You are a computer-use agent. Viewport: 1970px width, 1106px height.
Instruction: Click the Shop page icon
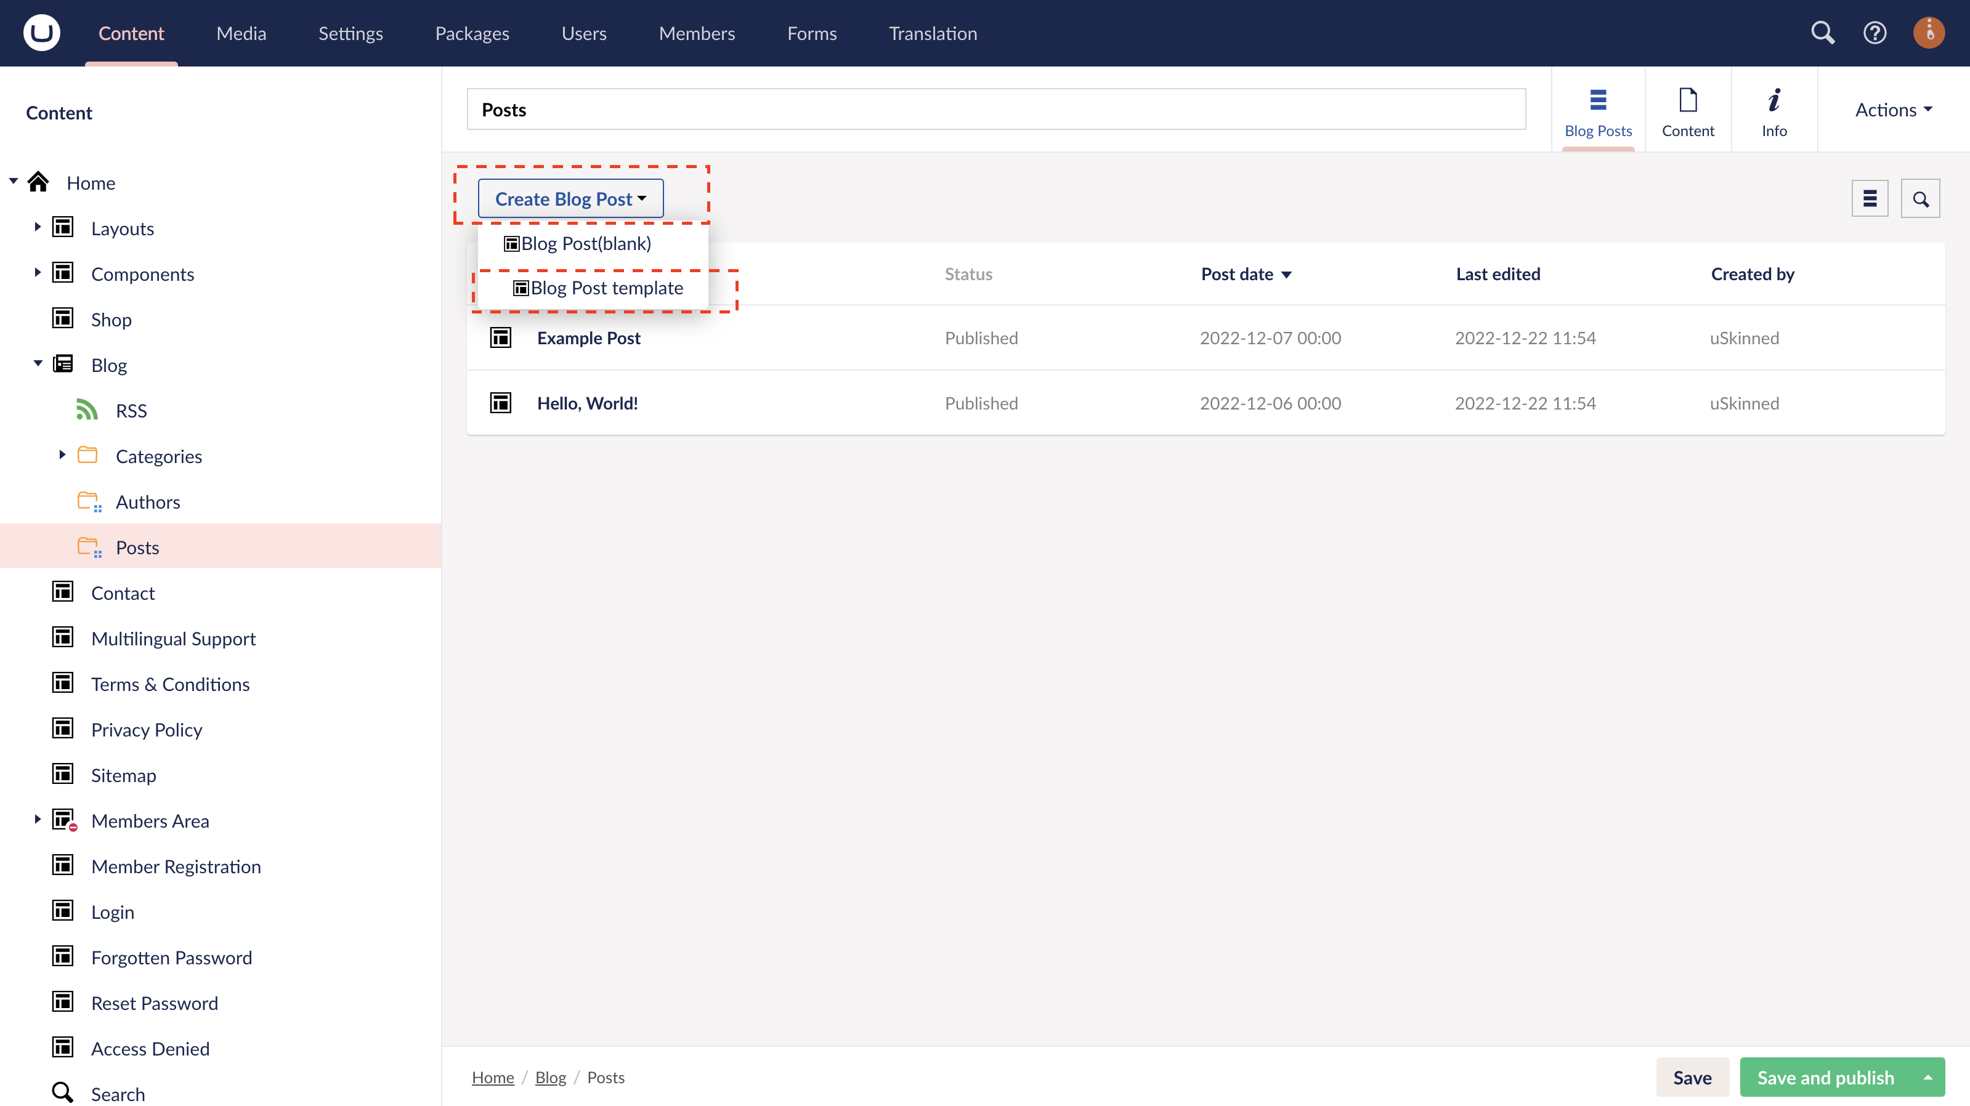click(x=63, y=318)
